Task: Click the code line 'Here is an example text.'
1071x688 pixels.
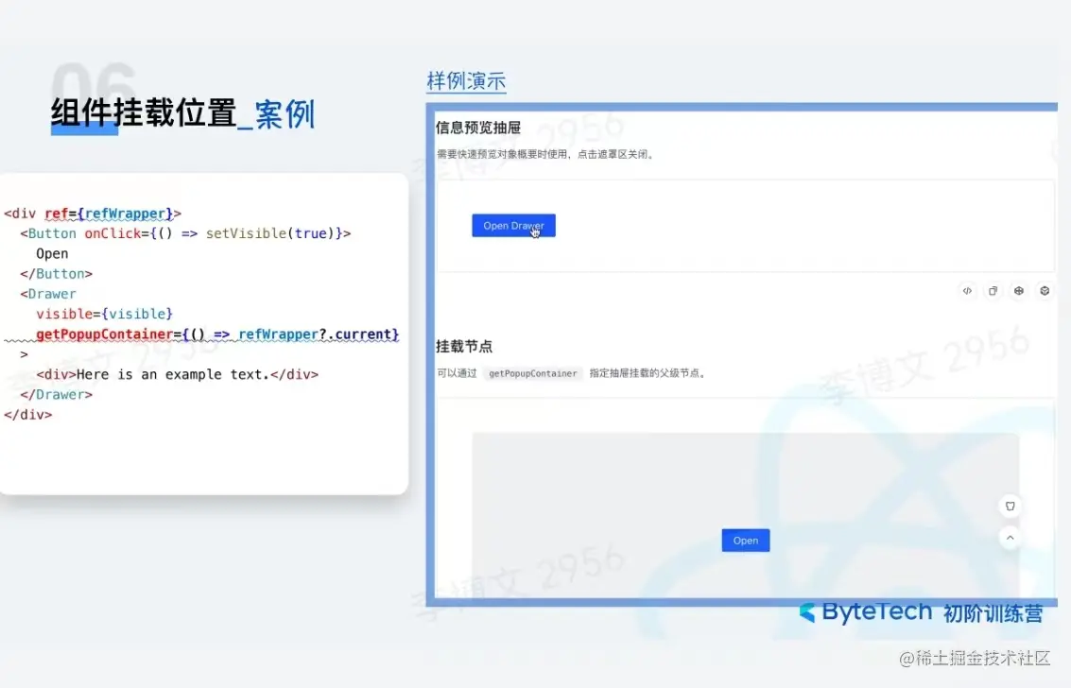Action: pos(178,374)
